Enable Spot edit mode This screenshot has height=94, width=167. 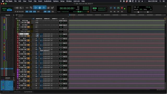[9, 8]
